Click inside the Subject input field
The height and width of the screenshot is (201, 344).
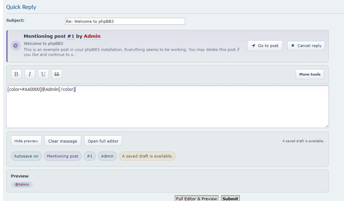[x=125, y=21]
